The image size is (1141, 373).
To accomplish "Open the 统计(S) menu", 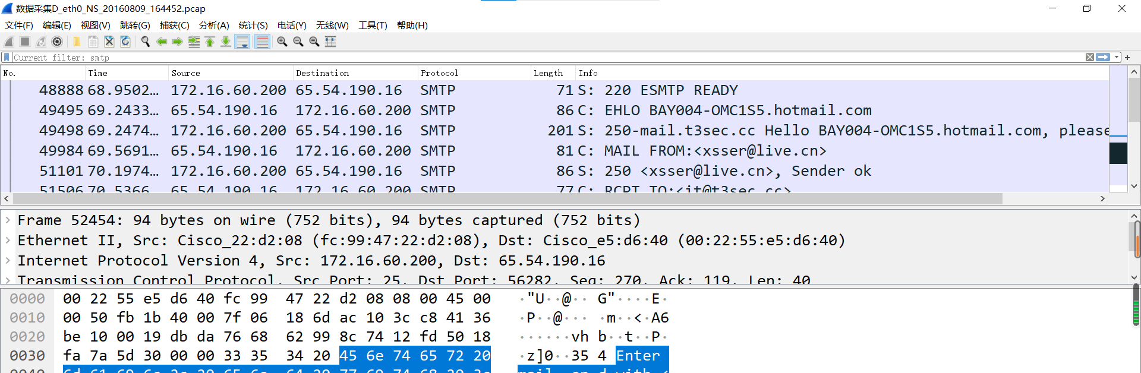I will pos(253,26).
